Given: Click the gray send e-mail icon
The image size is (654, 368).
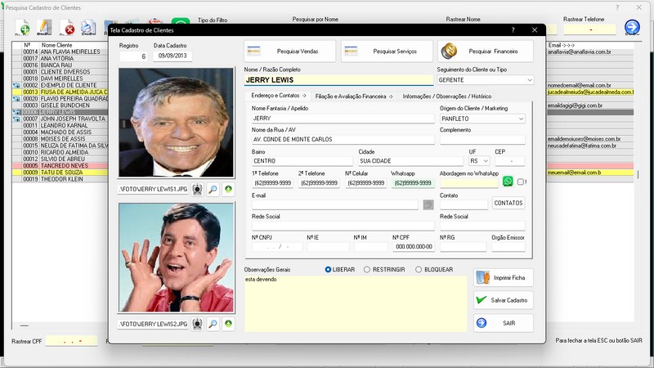Looking at the screenshot, I should coord(428,204).
